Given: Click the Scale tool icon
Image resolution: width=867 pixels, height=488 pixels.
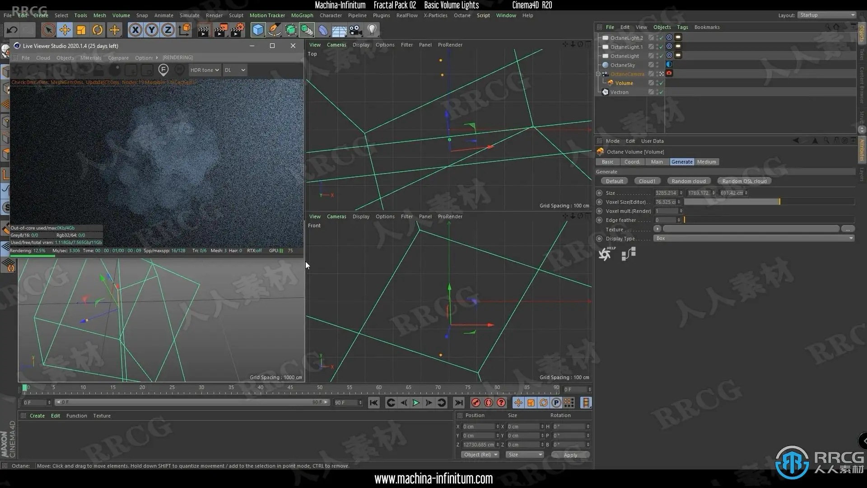Looking at the screenshot, I should coord(81,30).
